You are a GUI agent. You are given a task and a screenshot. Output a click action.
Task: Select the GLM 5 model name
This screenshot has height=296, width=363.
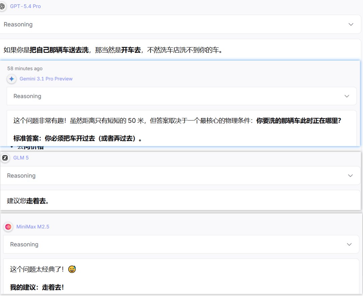pos(21,158)
